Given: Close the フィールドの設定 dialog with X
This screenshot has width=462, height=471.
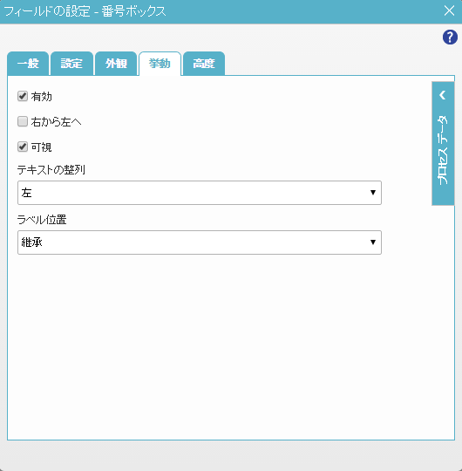Looking at the screenshot, I should [x=449, y=10].
